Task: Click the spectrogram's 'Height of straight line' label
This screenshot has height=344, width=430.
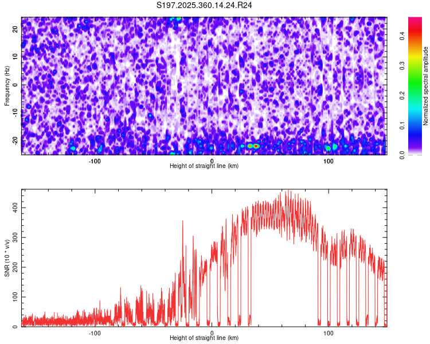Action: pos(204,166)
